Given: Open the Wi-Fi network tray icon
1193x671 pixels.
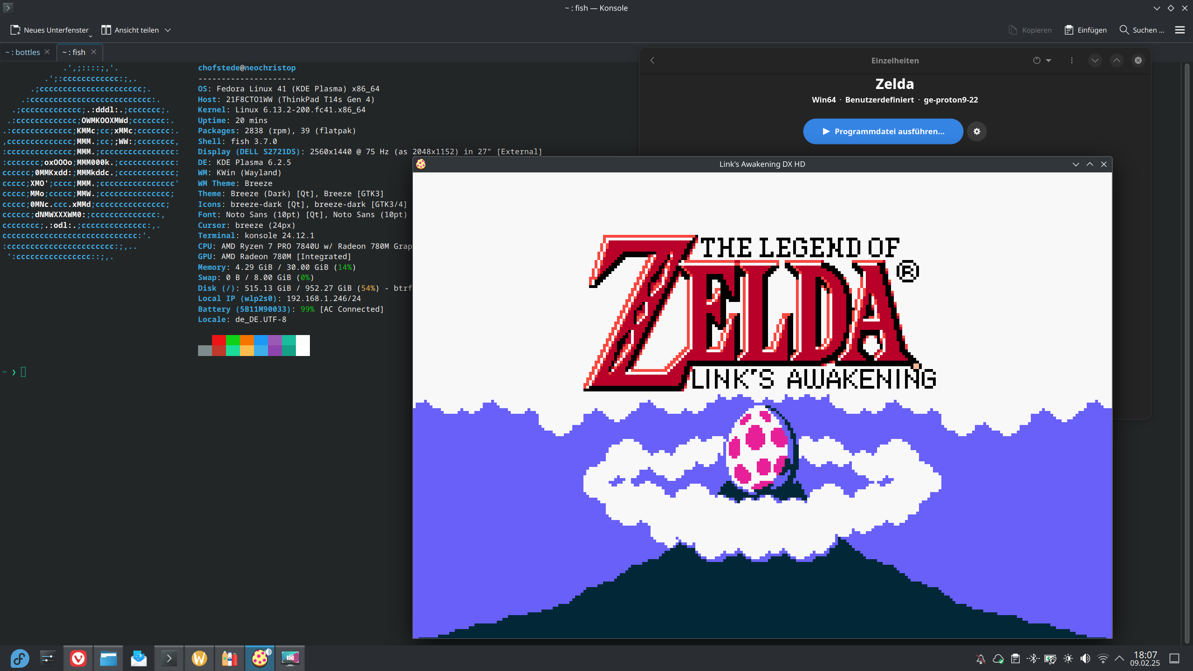Looking at the screenshot, I should [1103, 658].
